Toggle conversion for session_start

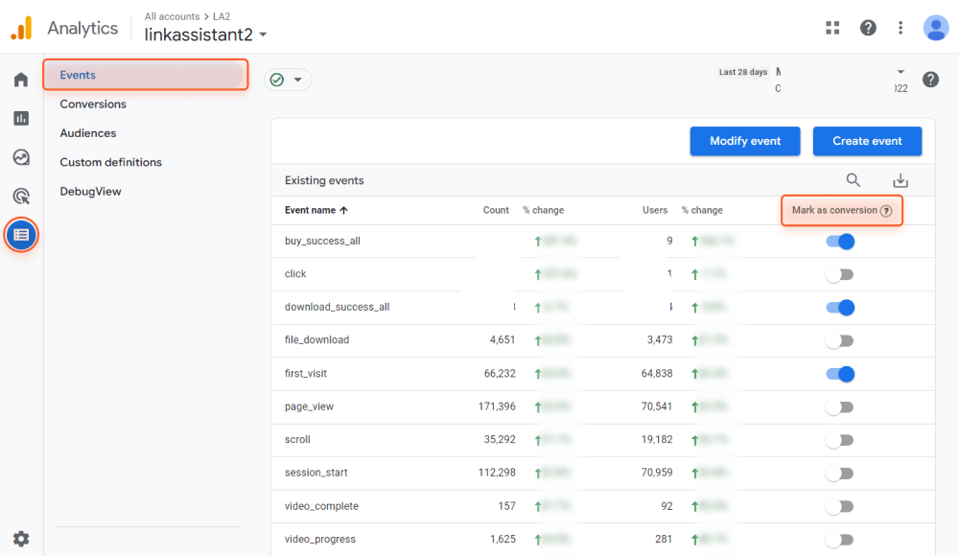click(x=840, y=473)
